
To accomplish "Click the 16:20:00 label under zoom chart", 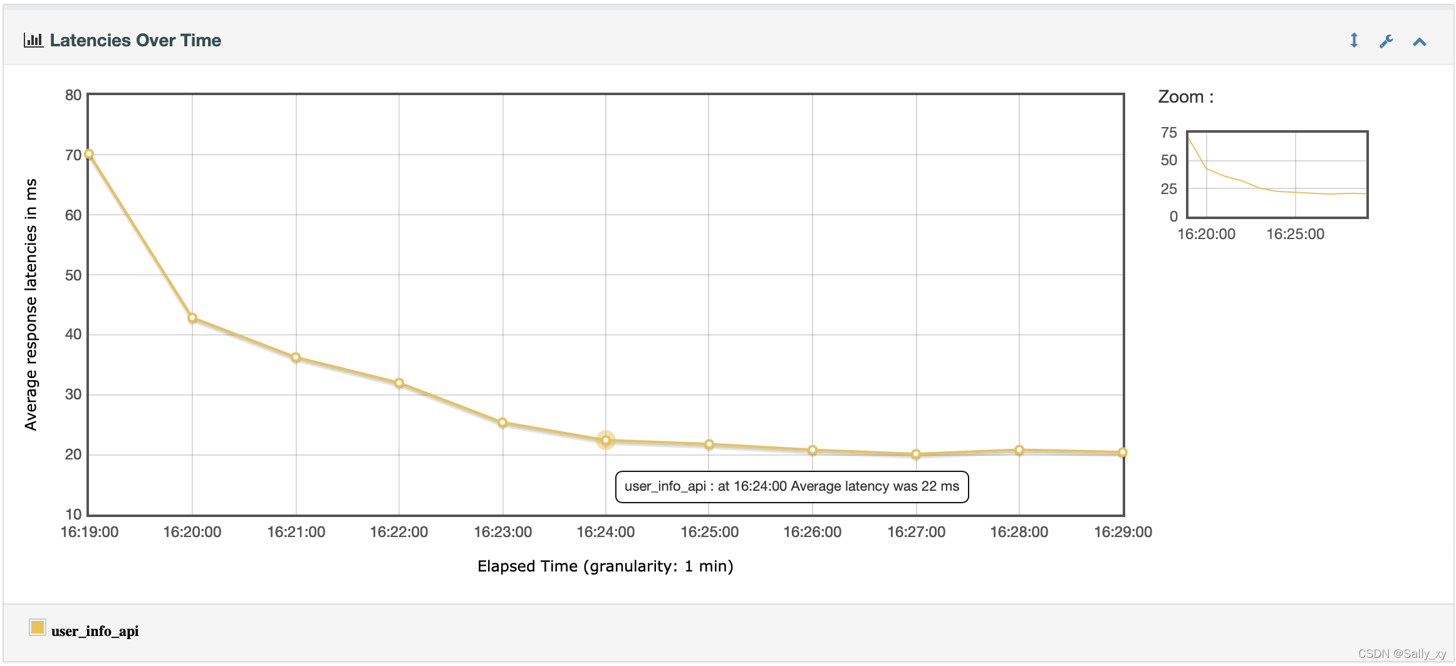I will pyautogui.click(x=1207, y=234).
